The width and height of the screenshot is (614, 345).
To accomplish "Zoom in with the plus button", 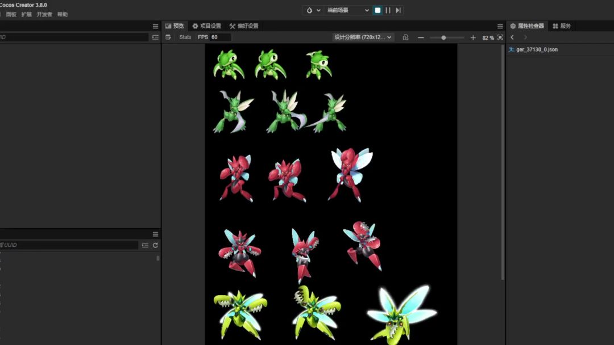I will (473, 37).
